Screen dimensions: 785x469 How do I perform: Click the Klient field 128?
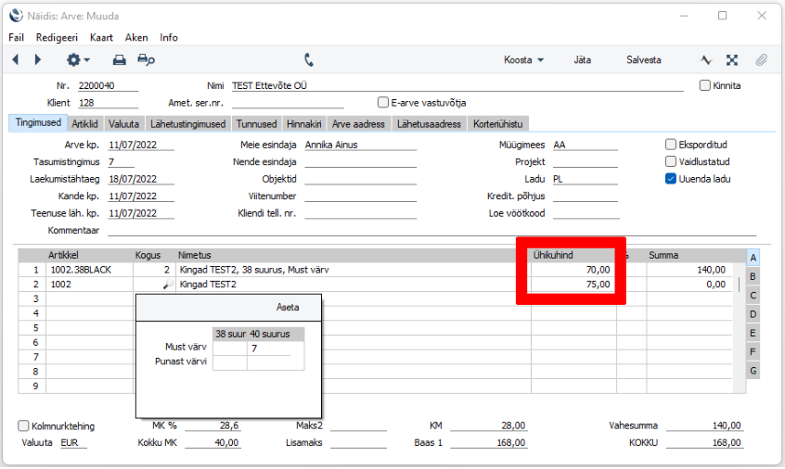(x=109, y=103)
